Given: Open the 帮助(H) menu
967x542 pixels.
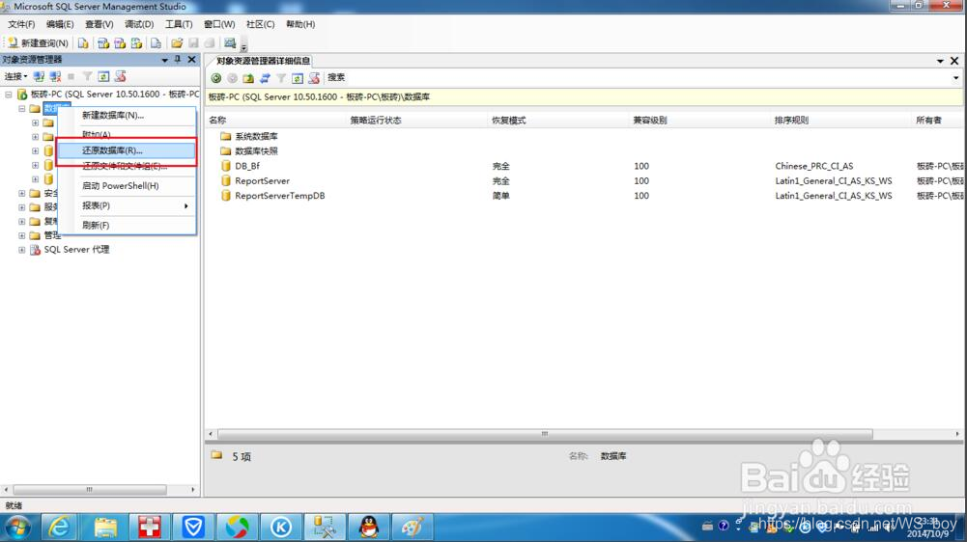Looking at the screenshot, I should click(300, 24).
